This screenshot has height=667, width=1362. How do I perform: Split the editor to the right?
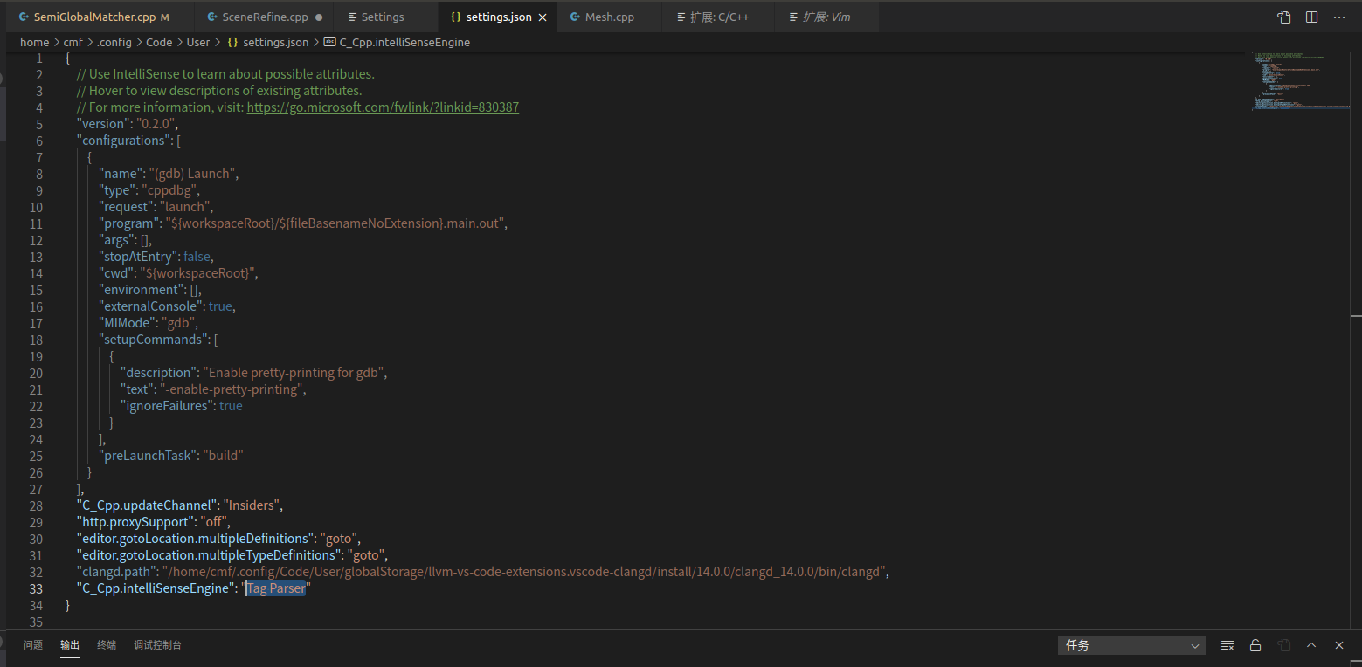point(1311,17)
